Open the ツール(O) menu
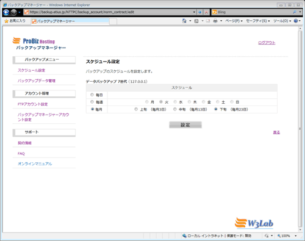Image resolution: width=305 pixels, height=241 pixels. click(282, 21)
